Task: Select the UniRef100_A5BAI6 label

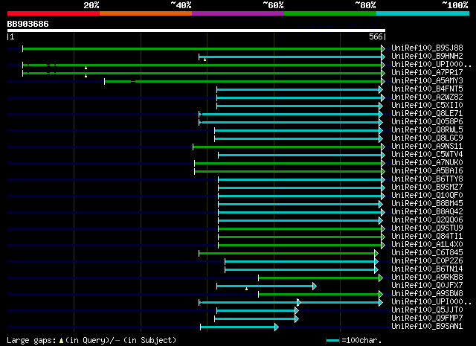Action: point(427,171)
